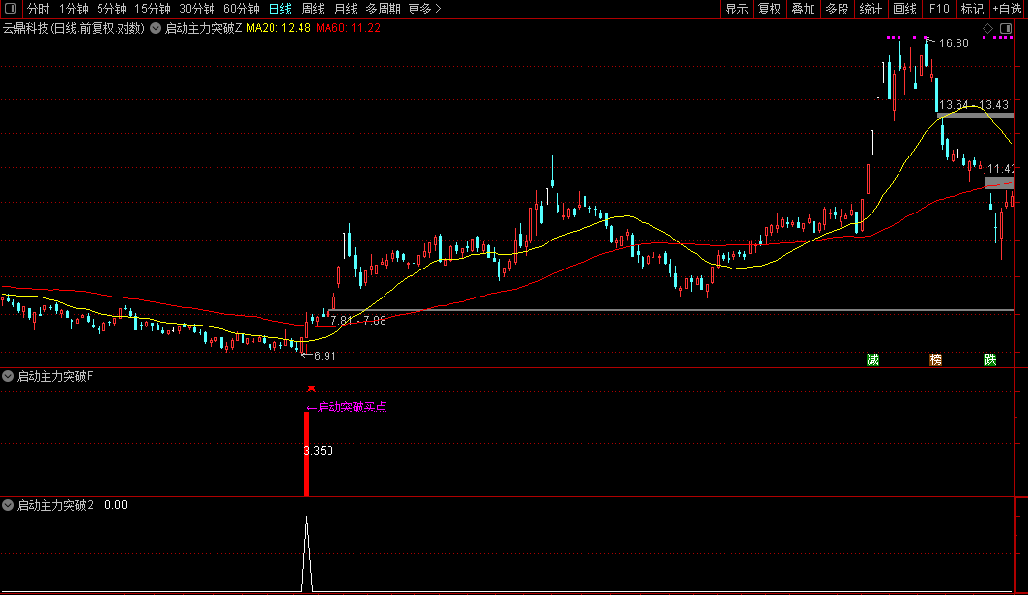1028x595 pixels.
Task: Click the green 跌 event marker
Action: coord(990,359)
